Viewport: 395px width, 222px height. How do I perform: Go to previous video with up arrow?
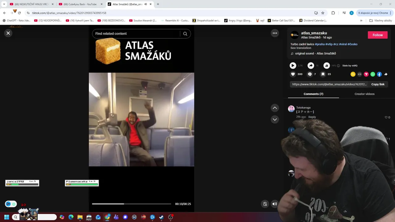tap(275, 108)
